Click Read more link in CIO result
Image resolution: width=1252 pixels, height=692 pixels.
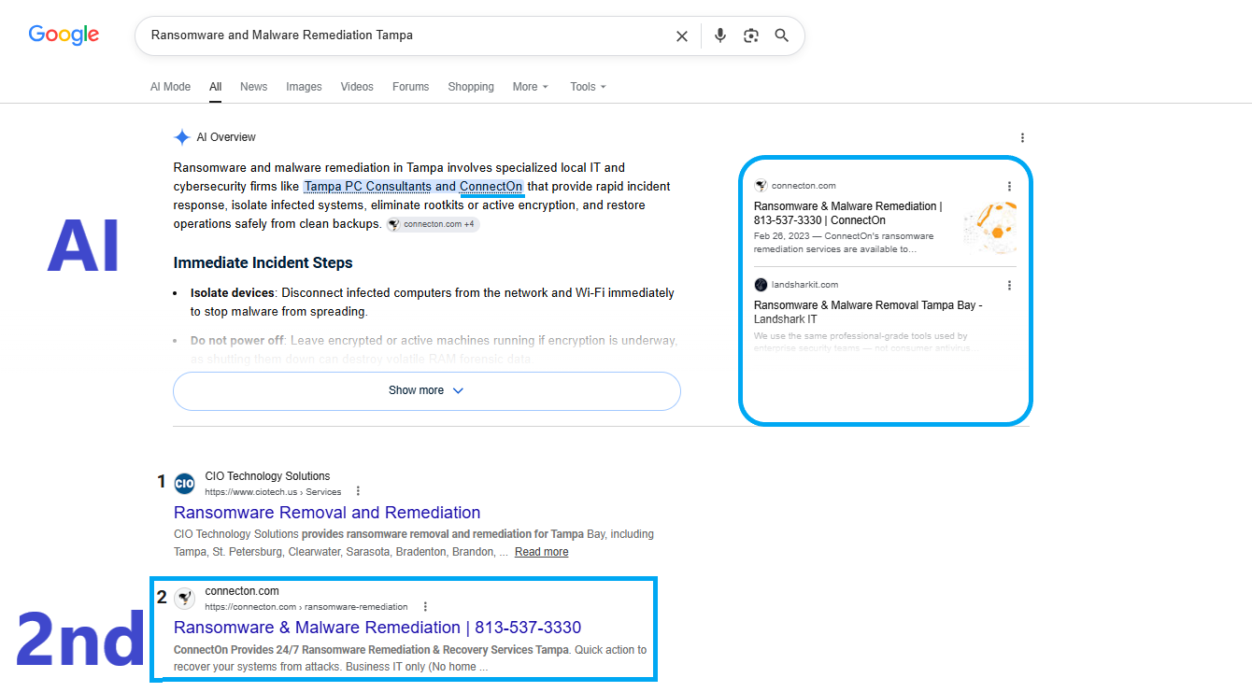coord(542,552)
